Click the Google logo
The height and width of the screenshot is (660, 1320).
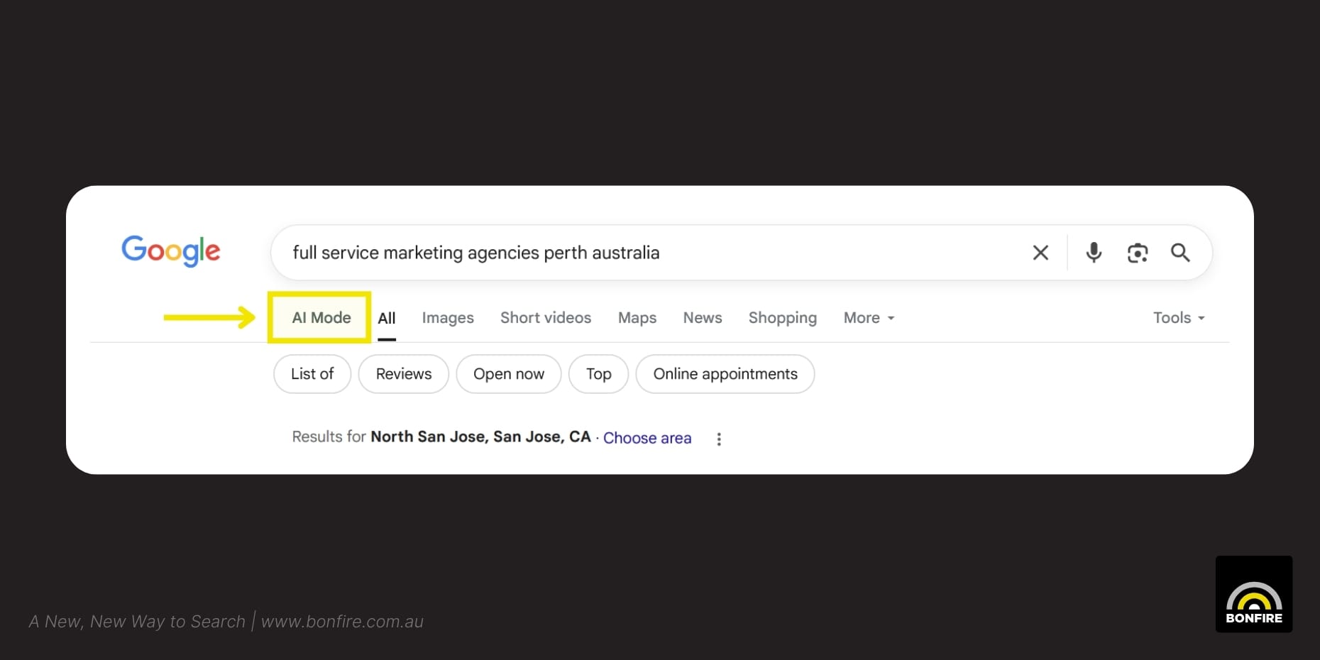pyautogui.click(x=171, y=251)
